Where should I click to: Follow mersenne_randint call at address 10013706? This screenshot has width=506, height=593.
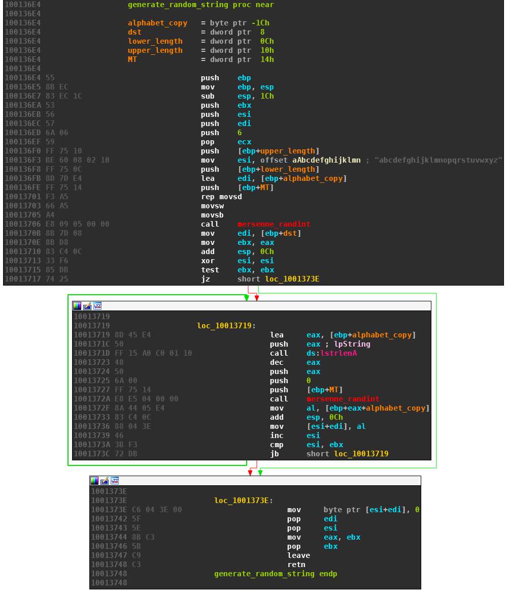(274, 224)
